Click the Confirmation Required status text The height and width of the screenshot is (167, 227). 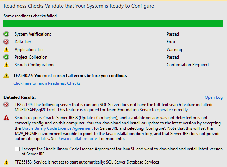[x=187, y=65]
